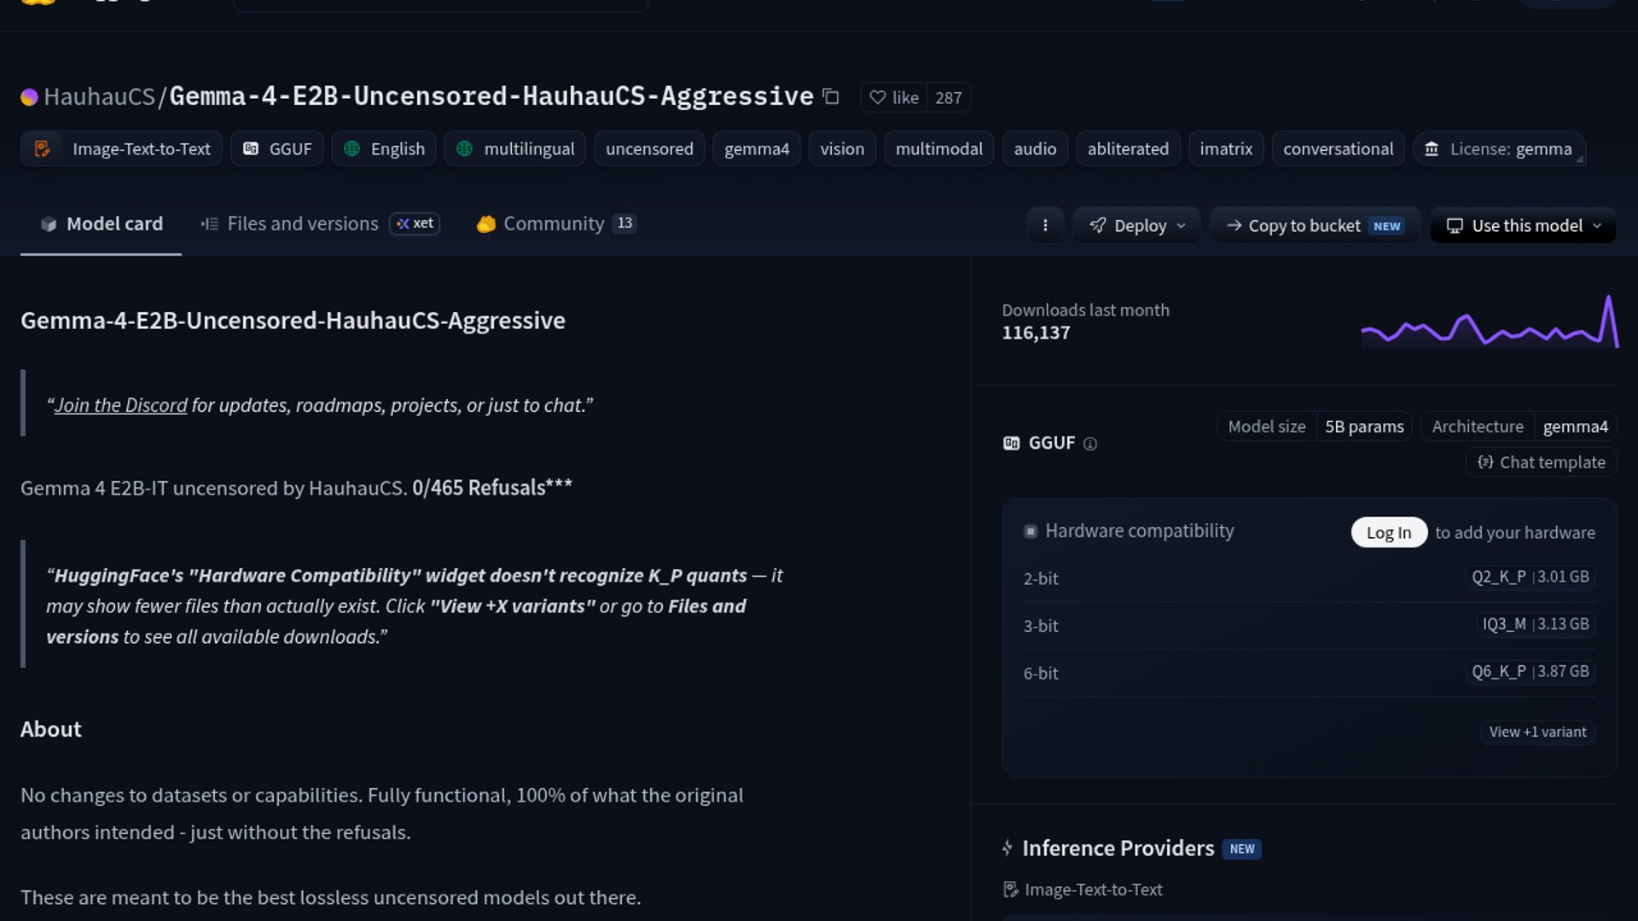Image resolution: width=1638 pixels, height=921 pixels.
Task: Filter by the gemma4 tag
Action: pos(757,148)
